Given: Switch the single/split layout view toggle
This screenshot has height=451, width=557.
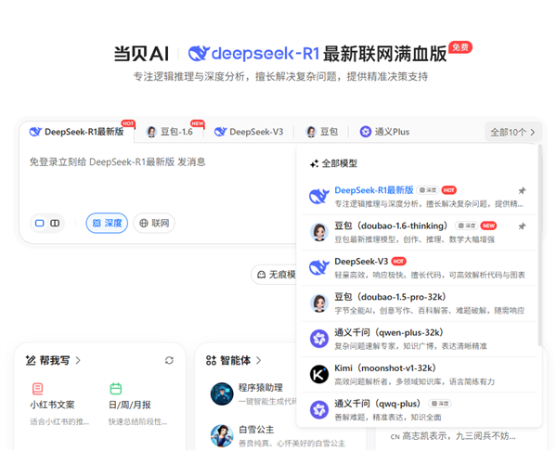Looking at the screenshot, I should (47, 223).
